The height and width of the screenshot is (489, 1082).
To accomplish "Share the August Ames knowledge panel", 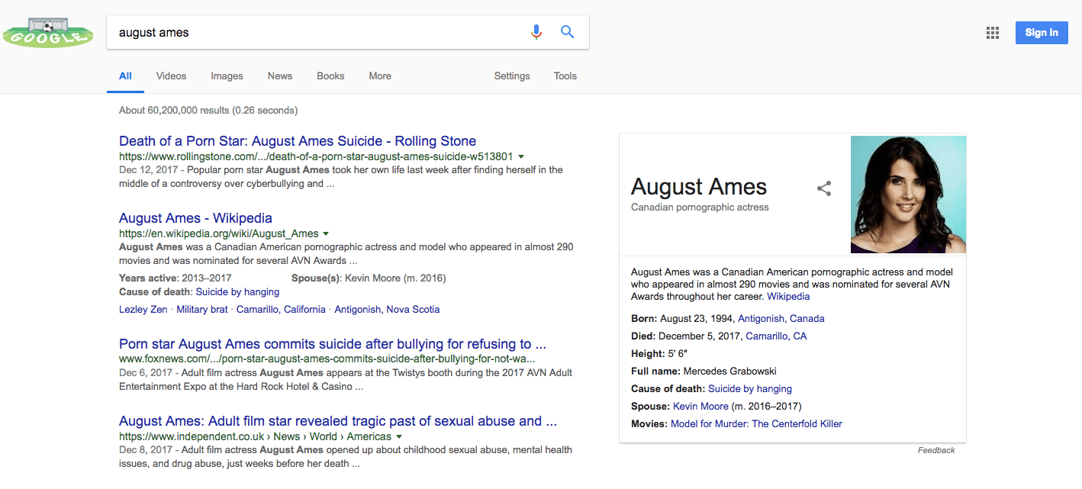I will pos(824,188).
